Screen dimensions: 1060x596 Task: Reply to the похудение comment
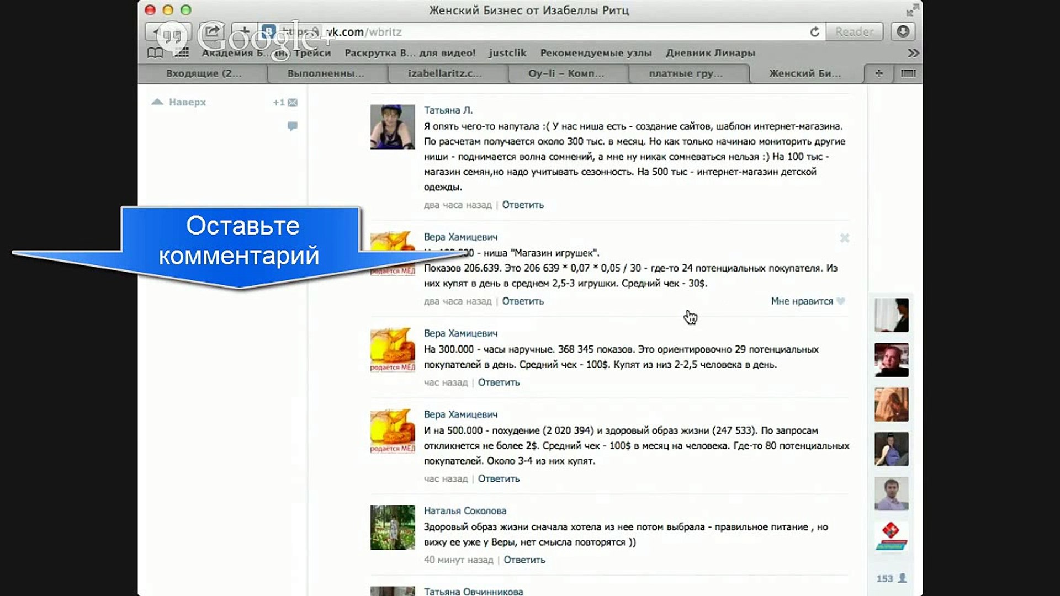(499, 479)
